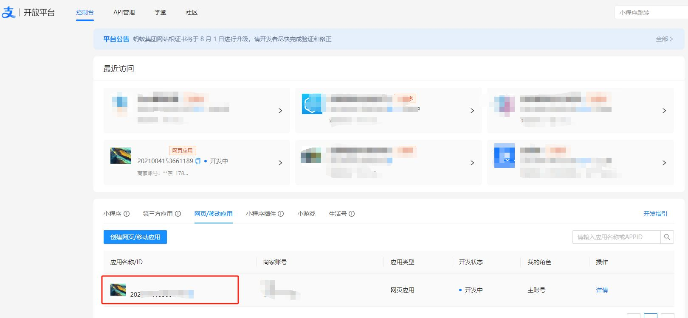The image size is (688, 318).
Task: Click the search magnifier icon
Action: [x=667, y=237]
